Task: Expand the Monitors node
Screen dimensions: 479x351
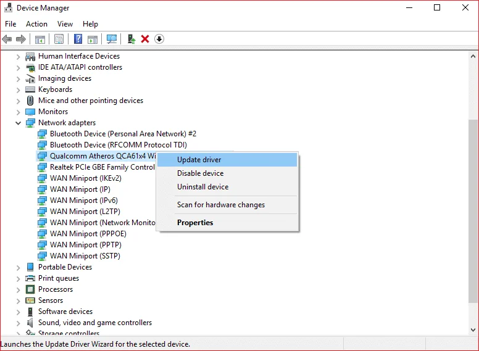Action: [x=19, y=112]
